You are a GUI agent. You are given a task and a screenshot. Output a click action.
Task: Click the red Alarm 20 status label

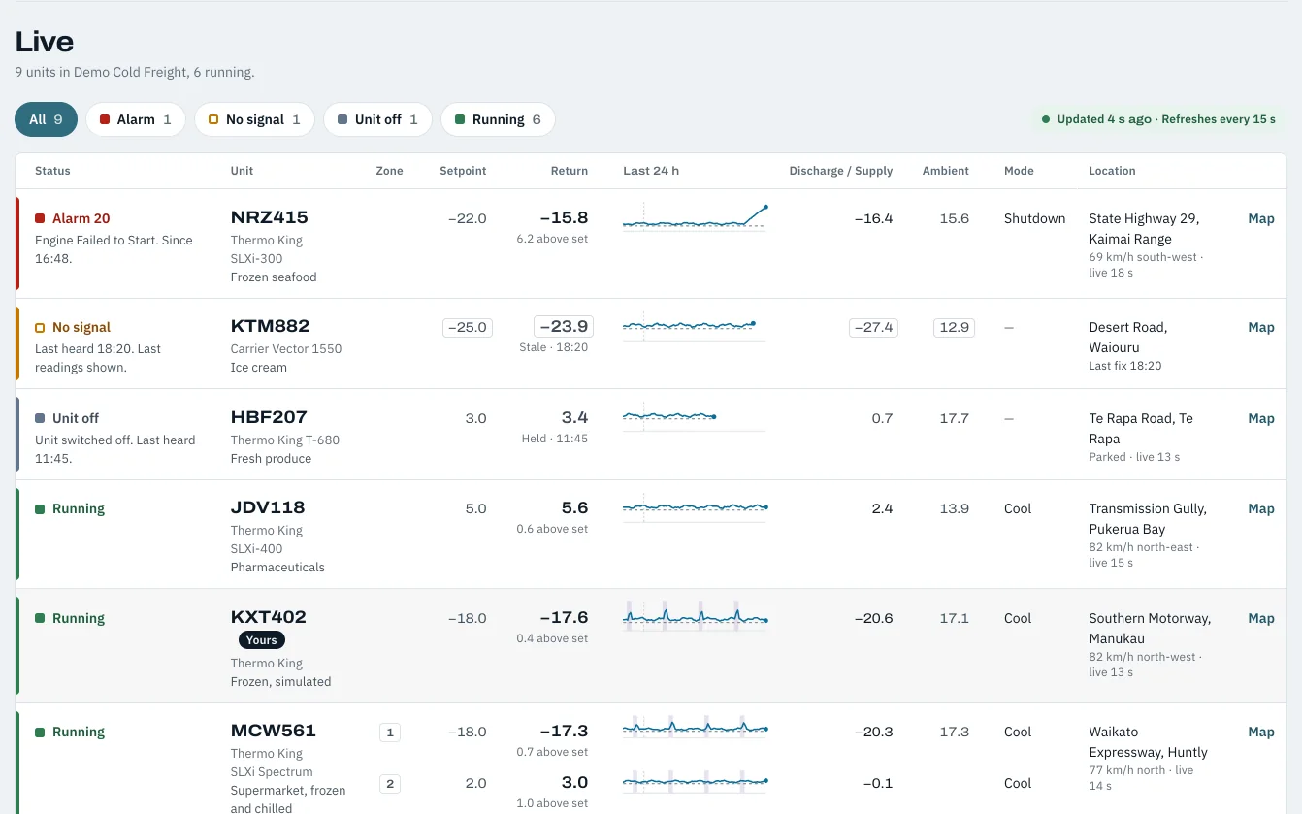[x=73, y=218]
